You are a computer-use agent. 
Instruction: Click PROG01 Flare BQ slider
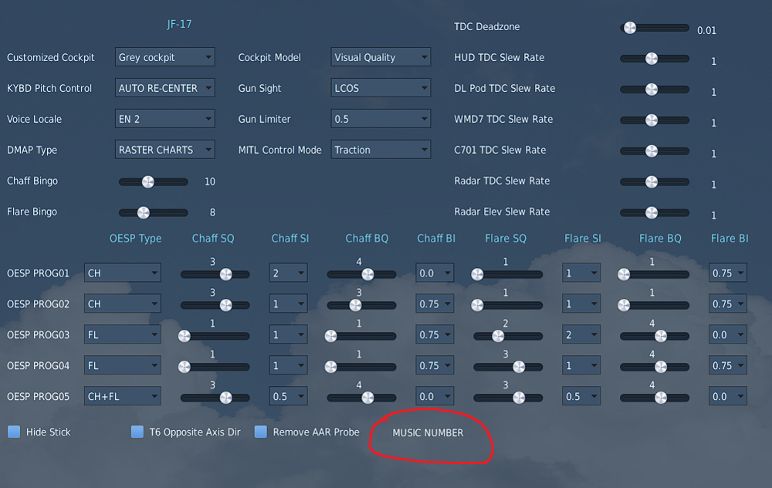point(653,274)
